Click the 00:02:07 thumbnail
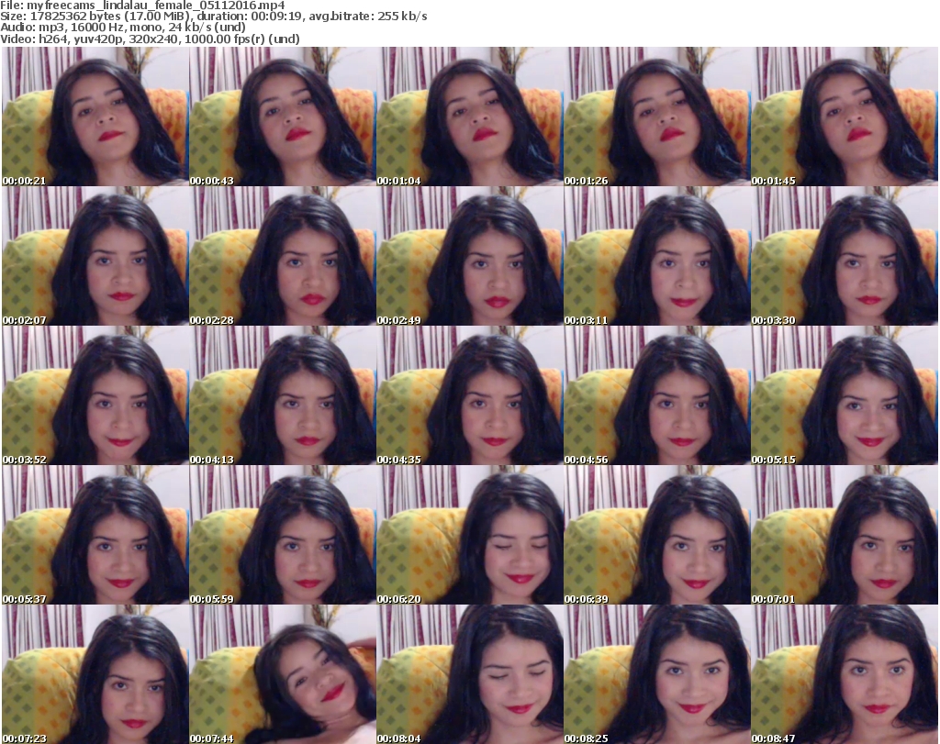The width and height of the screenshot is (940, 744). pos(95,257)
